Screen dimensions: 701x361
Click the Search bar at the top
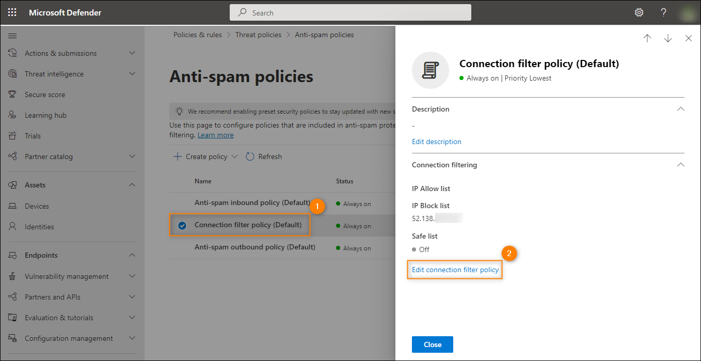(350, 12)
